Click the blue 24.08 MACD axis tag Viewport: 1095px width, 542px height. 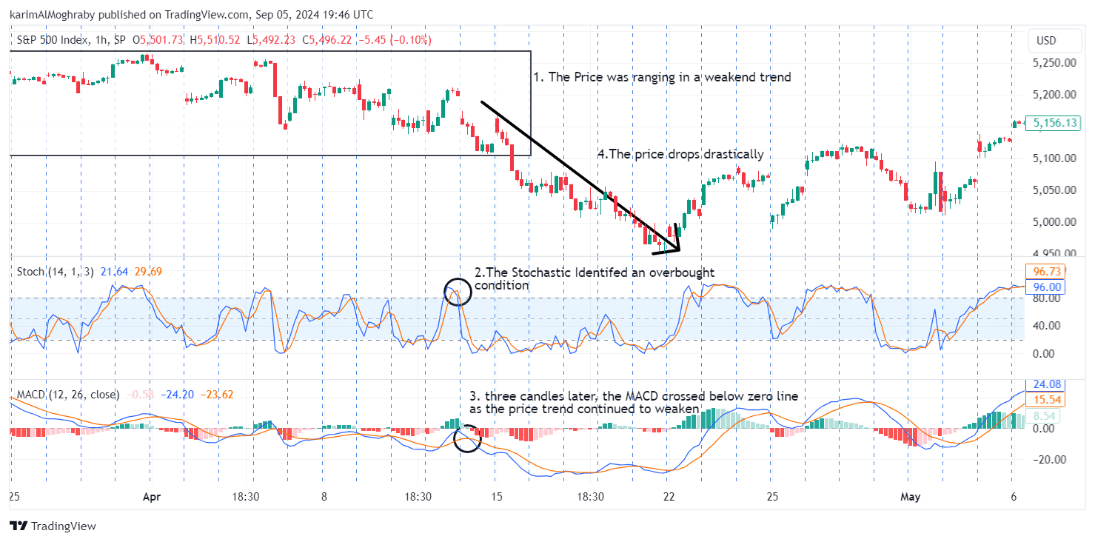coord(1045,384)
